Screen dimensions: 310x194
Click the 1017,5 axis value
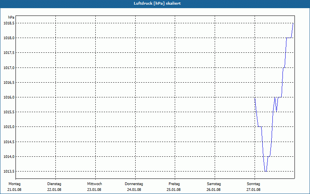[x=9, y=53]
